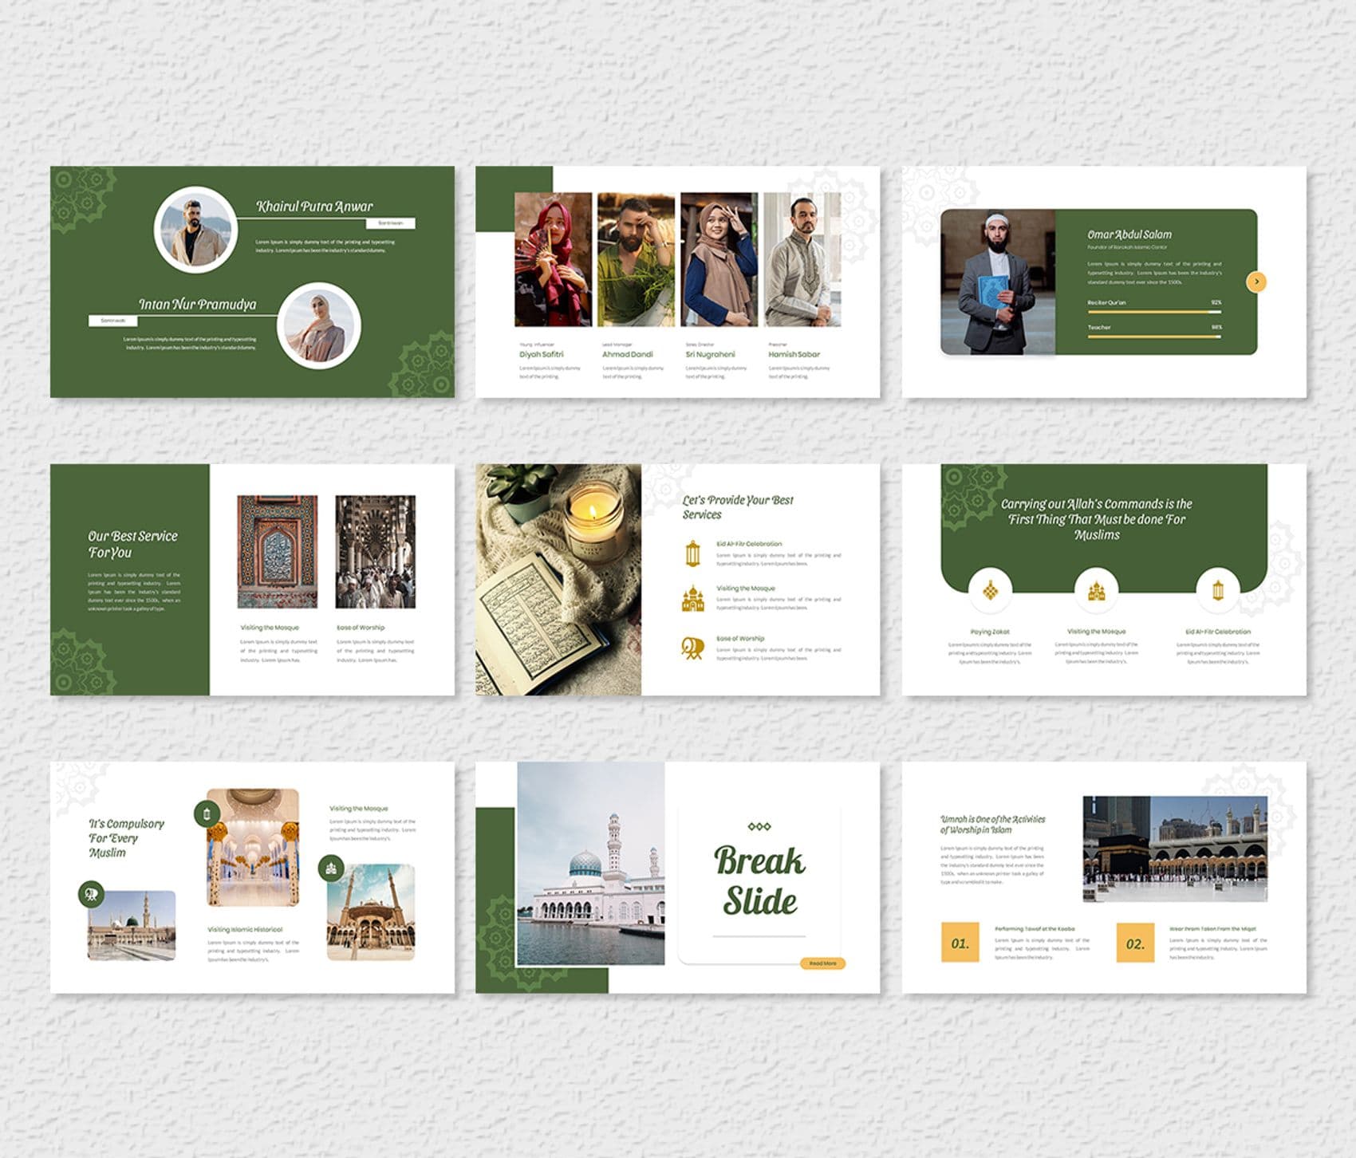Click the Reciter Qur'an progress bar
This screenshot has width=1356, height=1158.
click(x=1154, y=312)
